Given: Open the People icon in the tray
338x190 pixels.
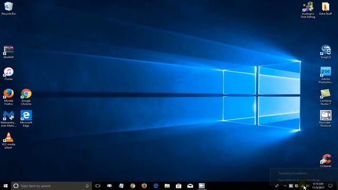Looking at the screenshot, I should click(277, 186).
